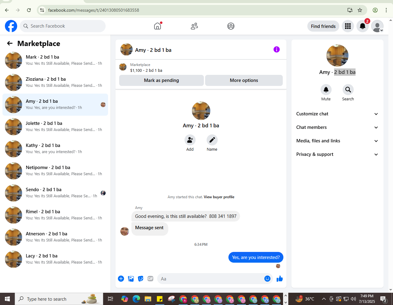Image resolution: width=393 pixels, height=305 pixels.
Task: Mute the conversation with bell icon
Action: pyautogui.click(x=326, y=90)
